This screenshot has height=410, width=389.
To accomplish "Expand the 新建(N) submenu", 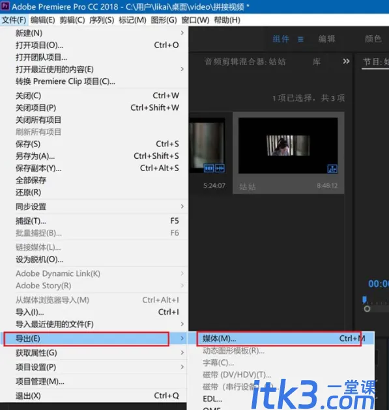I will 94,33.
